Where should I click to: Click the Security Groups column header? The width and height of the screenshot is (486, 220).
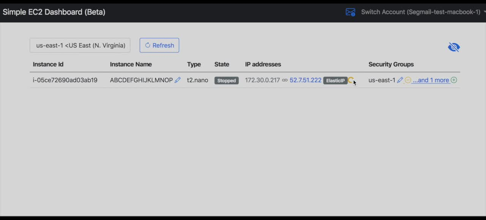pyautogui.click(x=391, y=64)
